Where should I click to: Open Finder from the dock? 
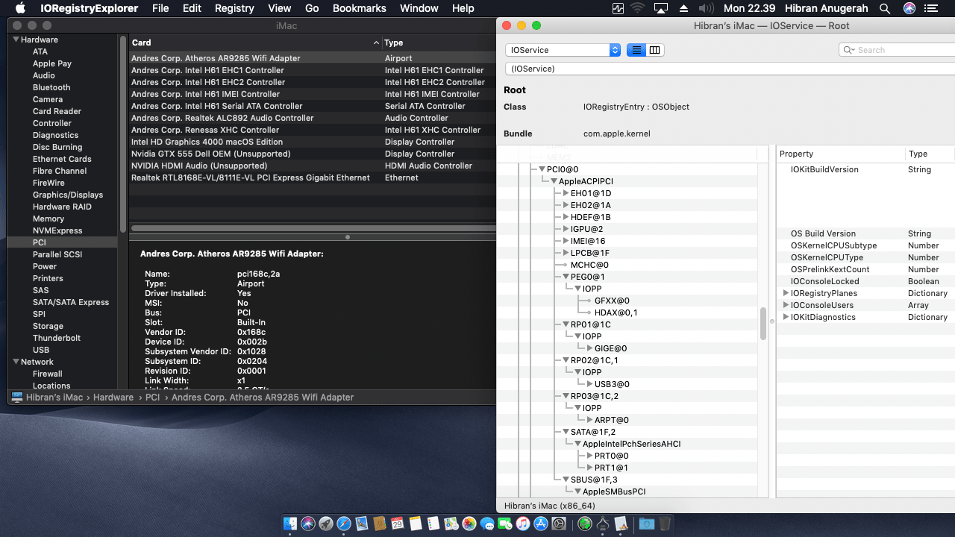[x=290, y=524]
